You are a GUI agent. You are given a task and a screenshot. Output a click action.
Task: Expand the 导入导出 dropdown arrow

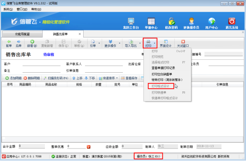pyautogui.click(x=140, y=43)
